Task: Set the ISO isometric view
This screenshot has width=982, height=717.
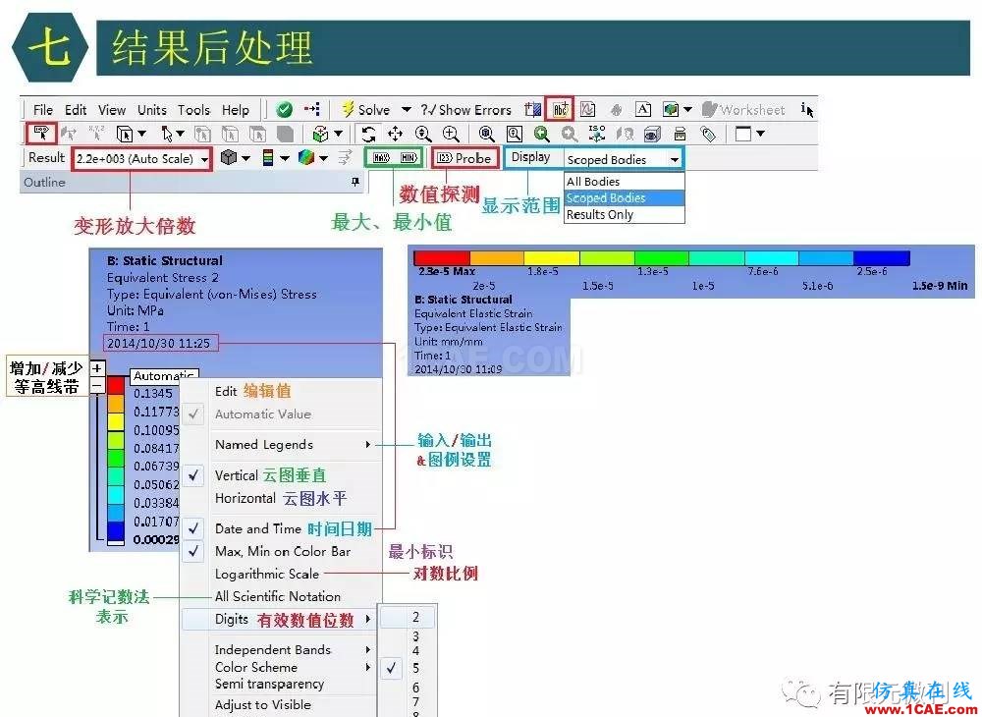Action: [x=597, y=133]
